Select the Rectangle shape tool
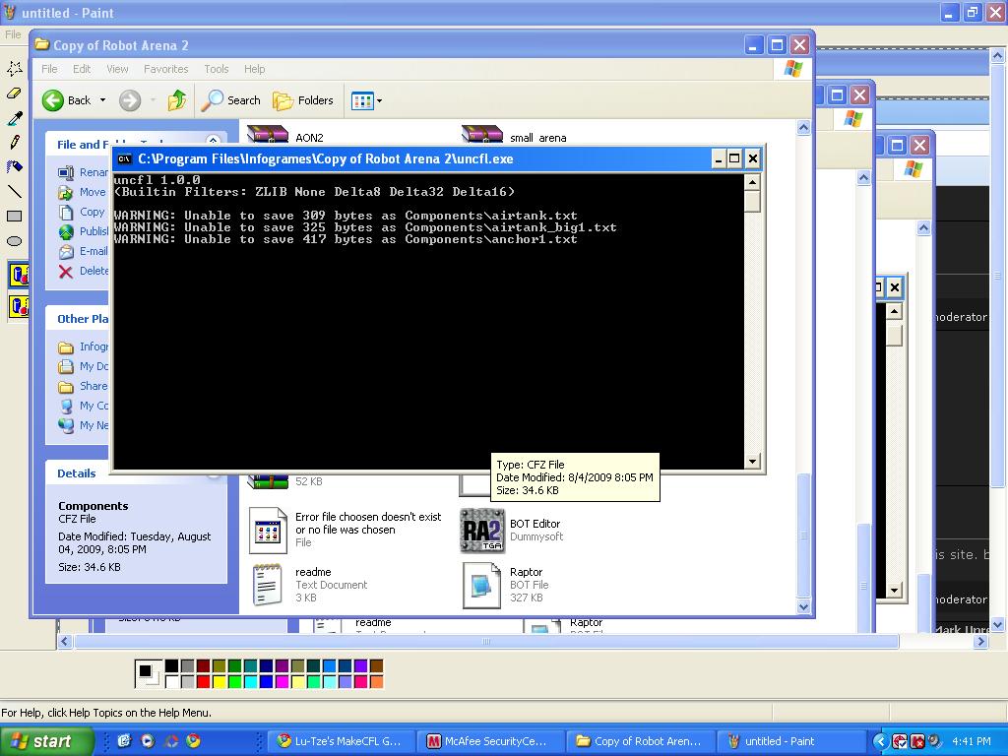Image resolution: width=1008 pixels, height=756 pixels. click(x=15, y=216)
